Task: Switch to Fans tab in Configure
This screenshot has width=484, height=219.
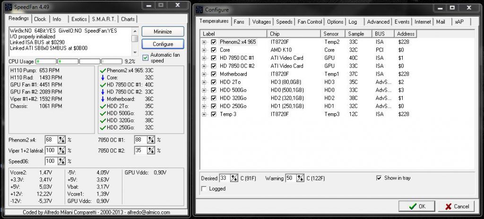Action: (x=239, y=22)
